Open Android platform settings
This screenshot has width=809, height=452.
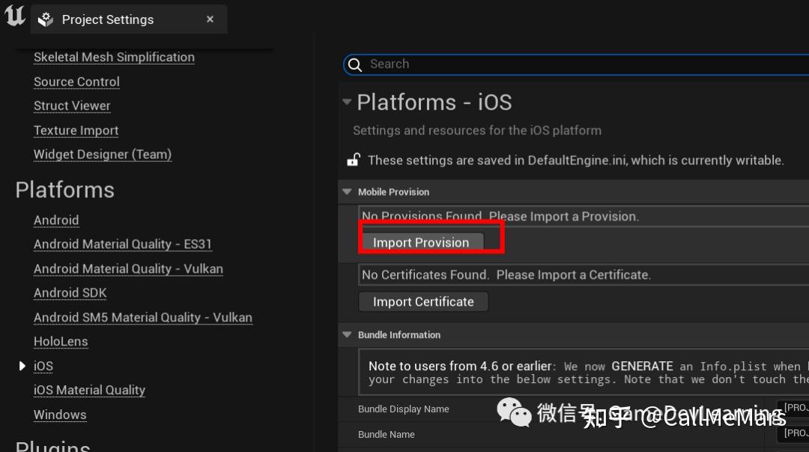(x=56, y=220)
